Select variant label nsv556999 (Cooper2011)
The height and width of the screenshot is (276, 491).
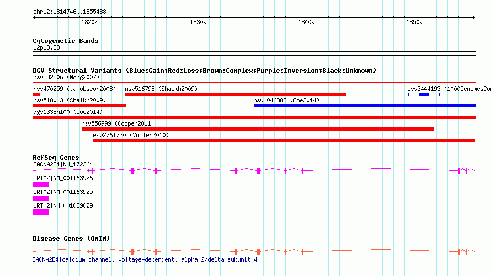point(118,123)
